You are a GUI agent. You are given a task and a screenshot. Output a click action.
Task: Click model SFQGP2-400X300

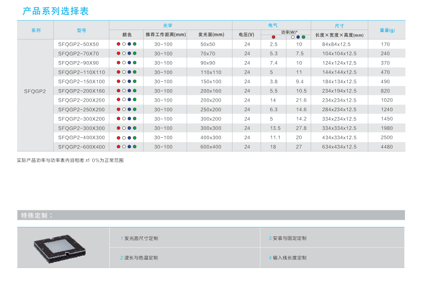[81, 137]
